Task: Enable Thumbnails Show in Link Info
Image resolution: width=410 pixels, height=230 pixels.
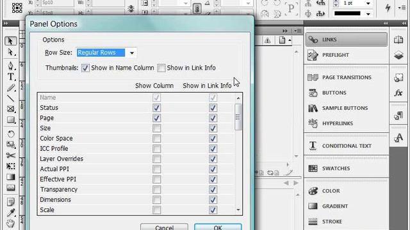Action: click(161, 68)
